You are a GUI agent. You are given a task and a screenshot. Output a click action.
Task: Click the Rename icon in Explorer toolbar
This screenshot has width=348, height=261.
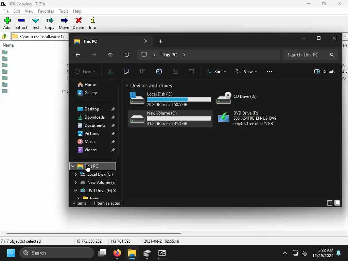(x=159, y=71)
